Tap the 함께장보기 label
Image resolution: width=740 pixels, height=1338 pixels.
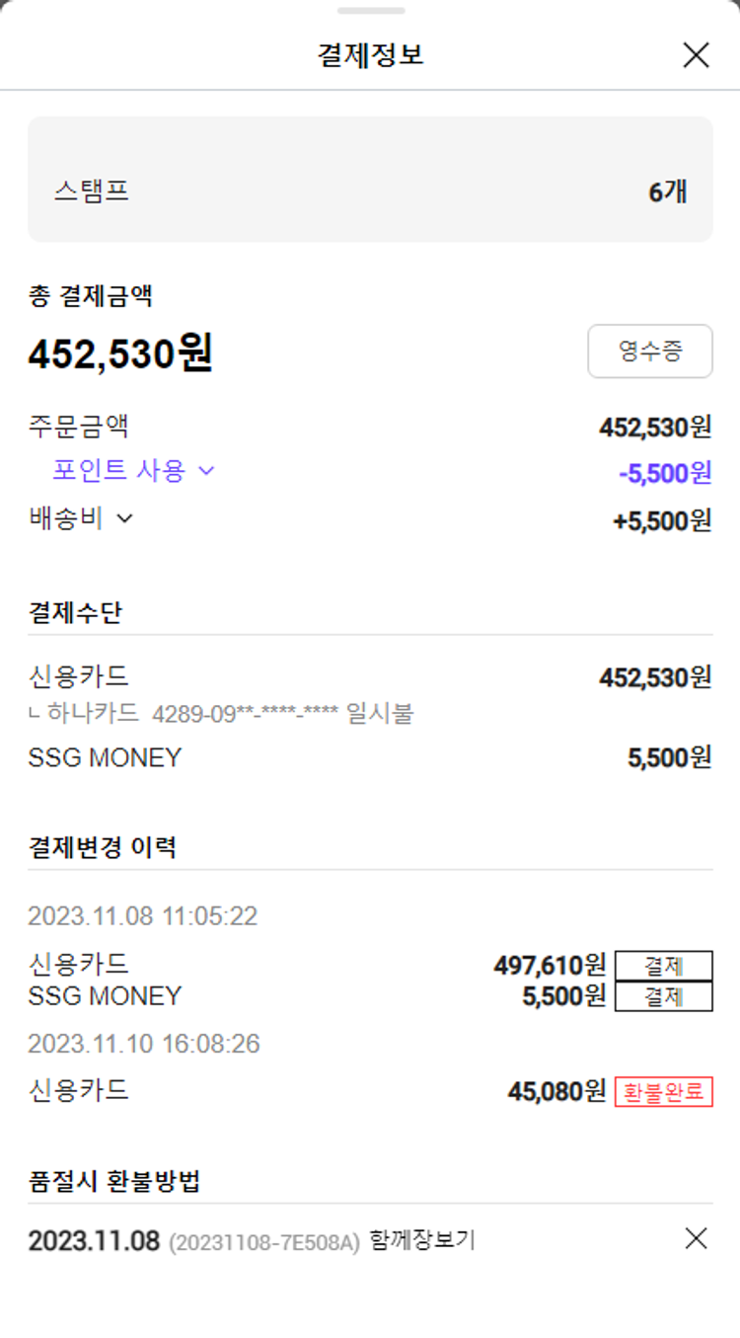pyautogui.click(x=422, y=1241)
